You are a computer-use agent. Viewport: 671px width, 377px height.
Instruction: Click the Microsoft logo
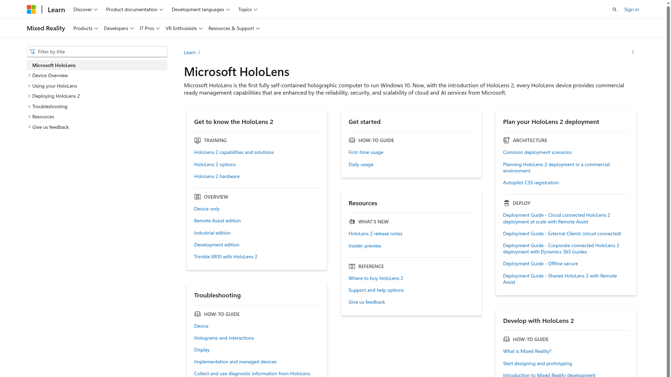point(31,9)
